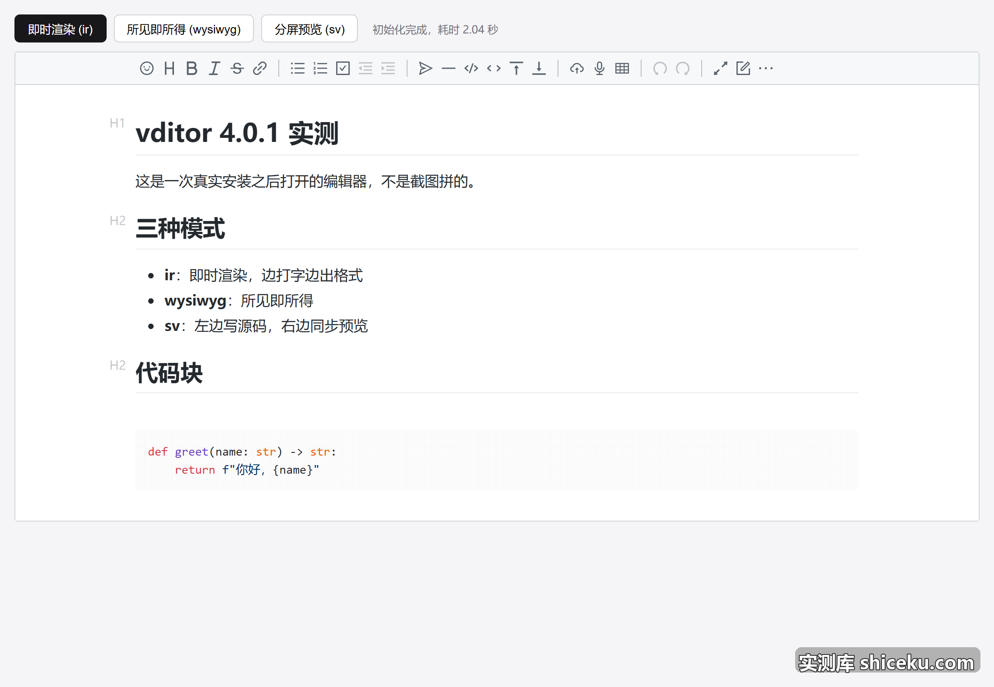Upload a file via cloud icon
The image size is (994, 687).
pos(577,68)
